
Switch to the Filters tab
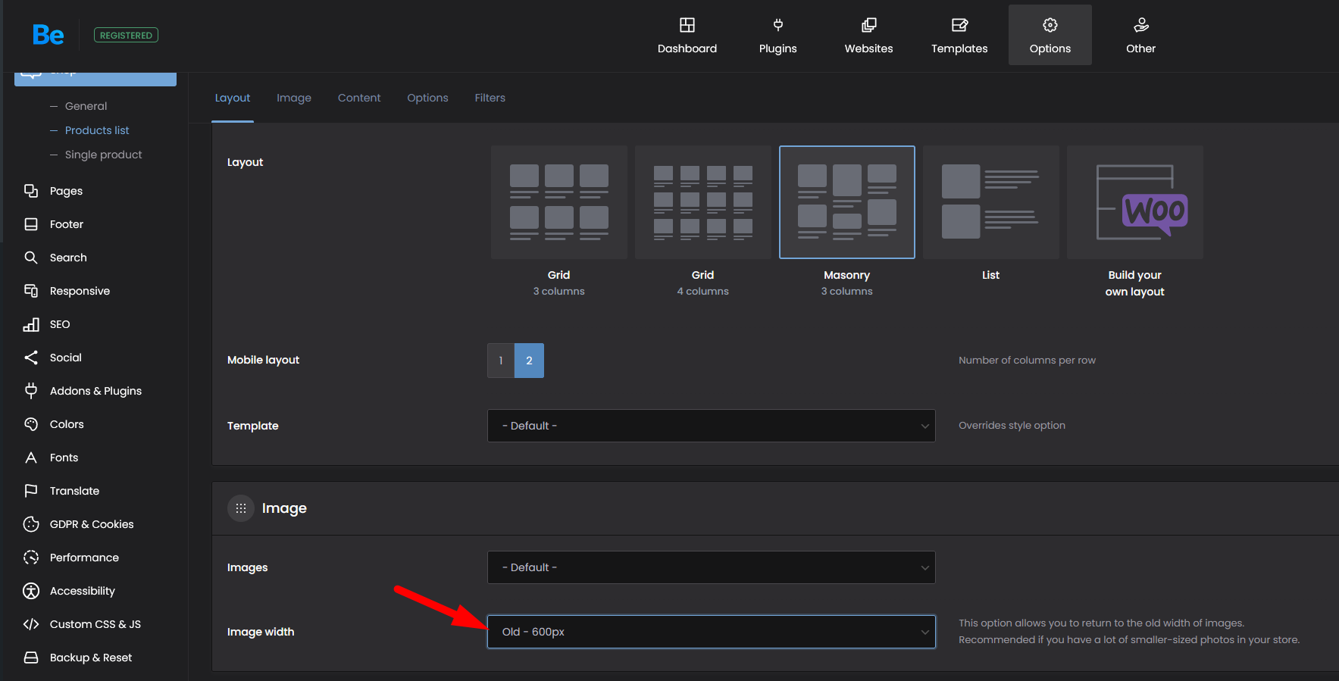click(490, 98)
